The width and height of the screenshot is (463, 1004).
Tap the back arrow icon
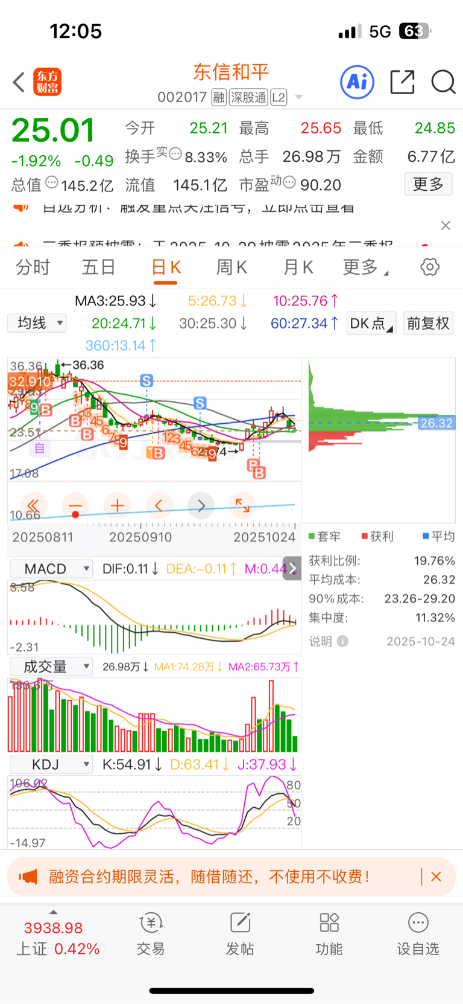19,82
